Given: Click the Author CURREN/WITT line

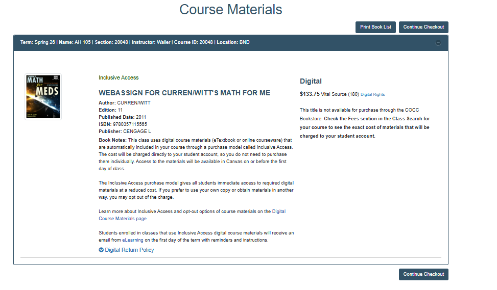Looking at the screenshot, I should pyautogui.click(x=124, y=102).
